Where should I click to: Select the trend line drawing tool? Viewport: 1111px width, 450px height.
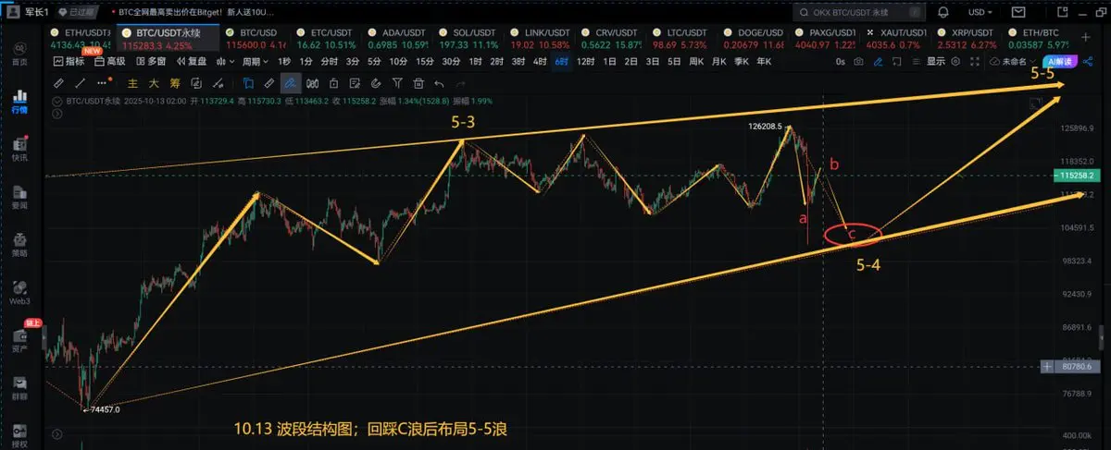(80, 83)
